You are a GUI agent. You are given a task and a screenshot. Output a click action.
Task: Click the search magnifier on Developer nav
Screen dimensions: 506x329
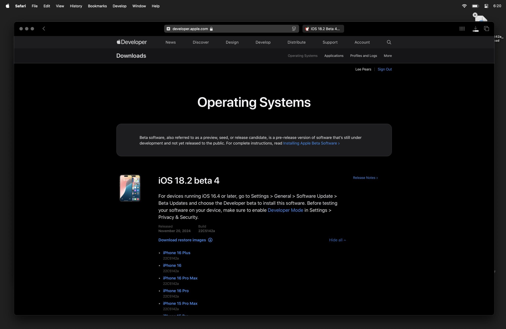pyautogui.click(x=389, y=42)
